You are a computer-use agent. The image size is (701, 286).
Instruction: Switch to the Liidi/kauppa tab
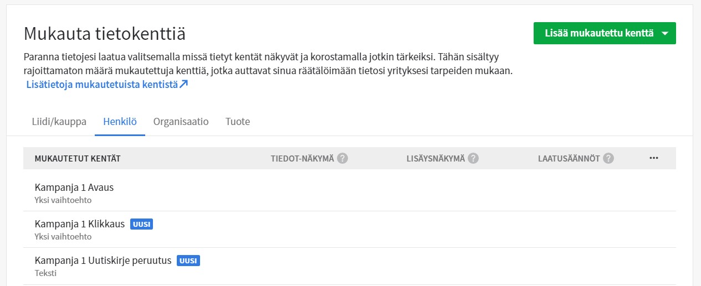click(59, 121)
